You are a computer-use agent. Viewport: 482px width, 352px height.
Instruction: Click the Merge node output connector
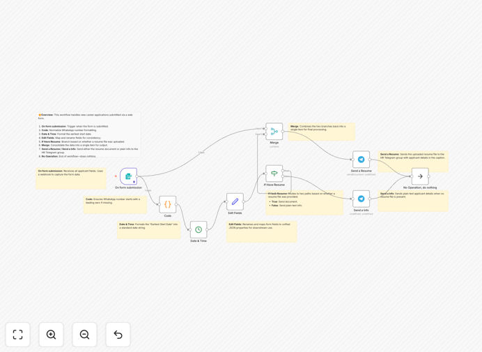tap(283, 131)
